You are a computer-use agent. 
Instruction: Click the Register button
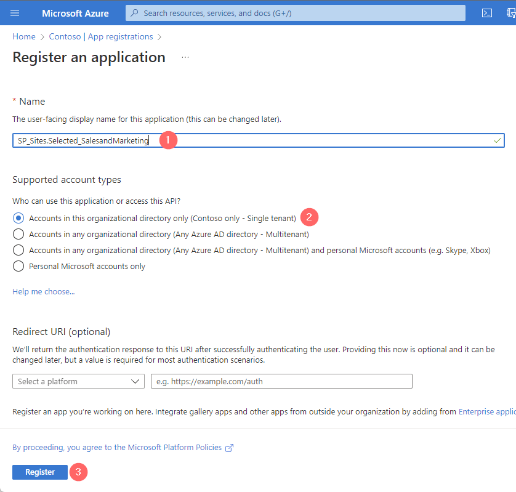(39, 472)
